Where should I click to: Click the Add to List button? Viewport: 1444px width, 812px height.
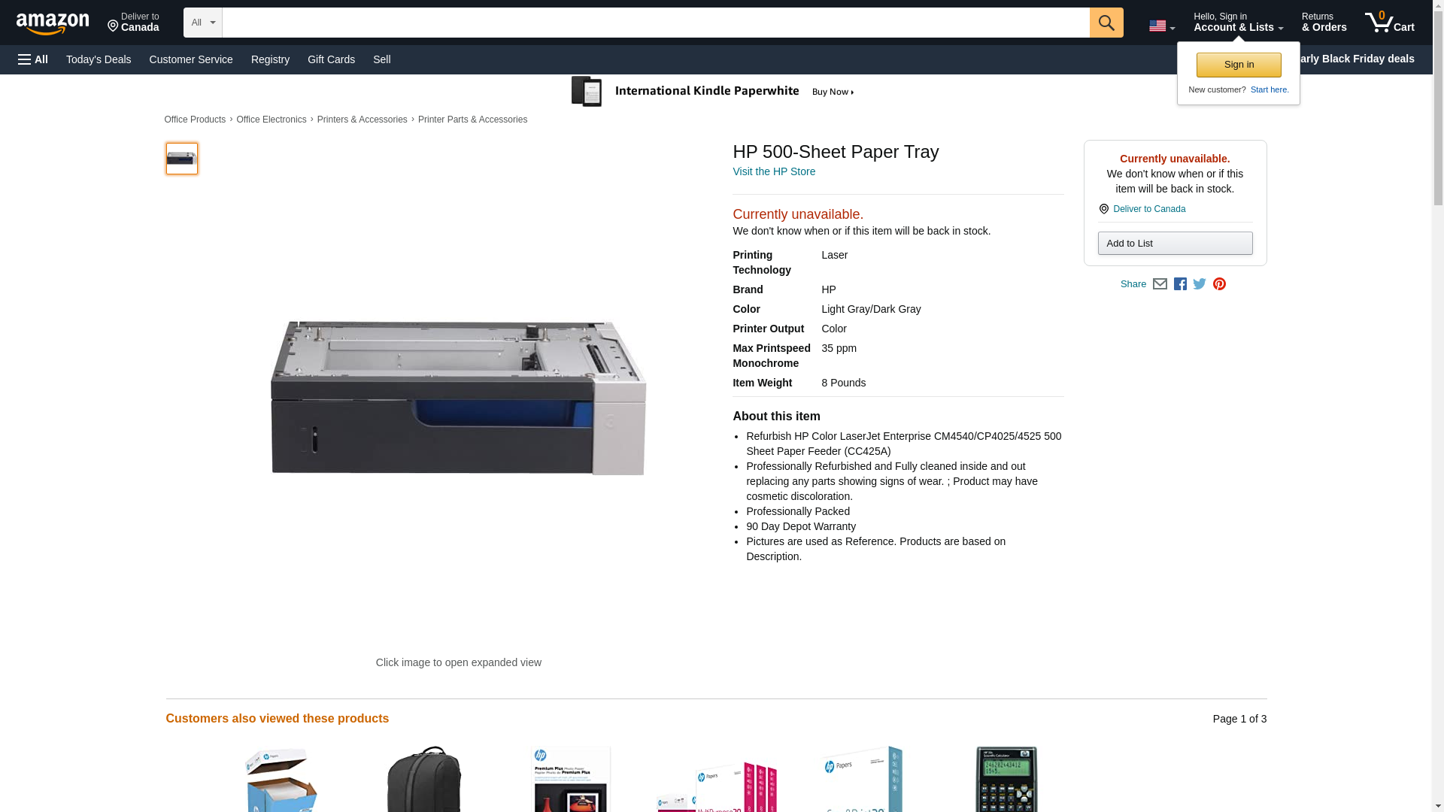pyautogui.click(x=1175, y=243)
